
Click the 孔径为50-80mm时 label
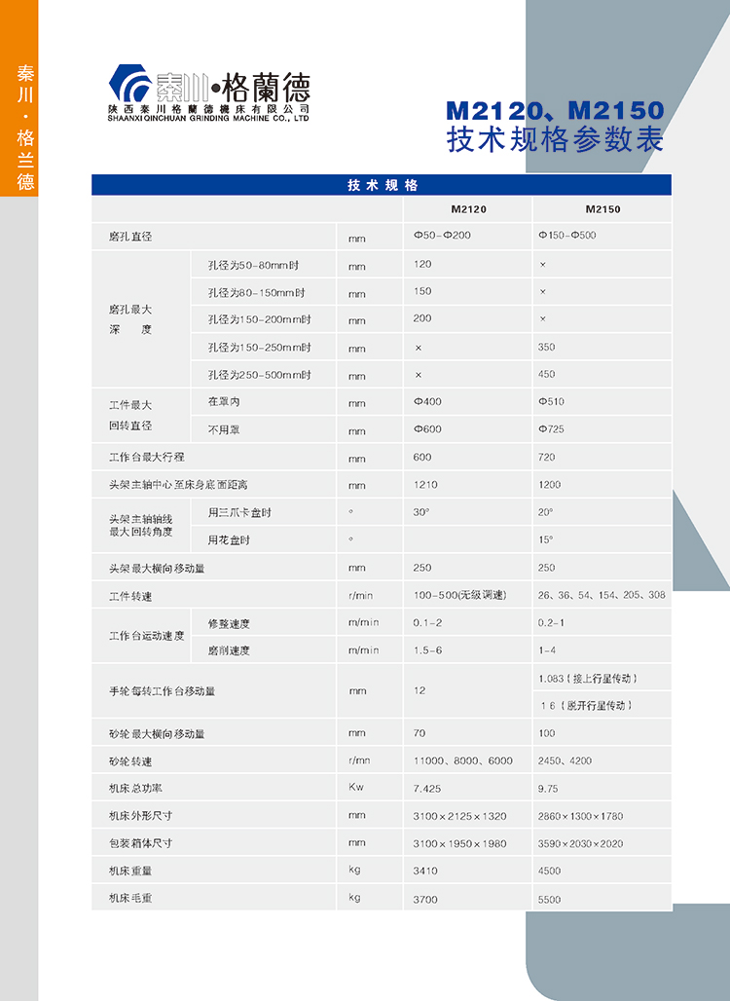[x=253, y=265]
